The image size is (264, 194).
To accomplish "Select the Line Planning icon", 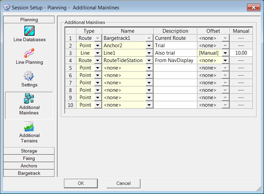I will [29, 53].
